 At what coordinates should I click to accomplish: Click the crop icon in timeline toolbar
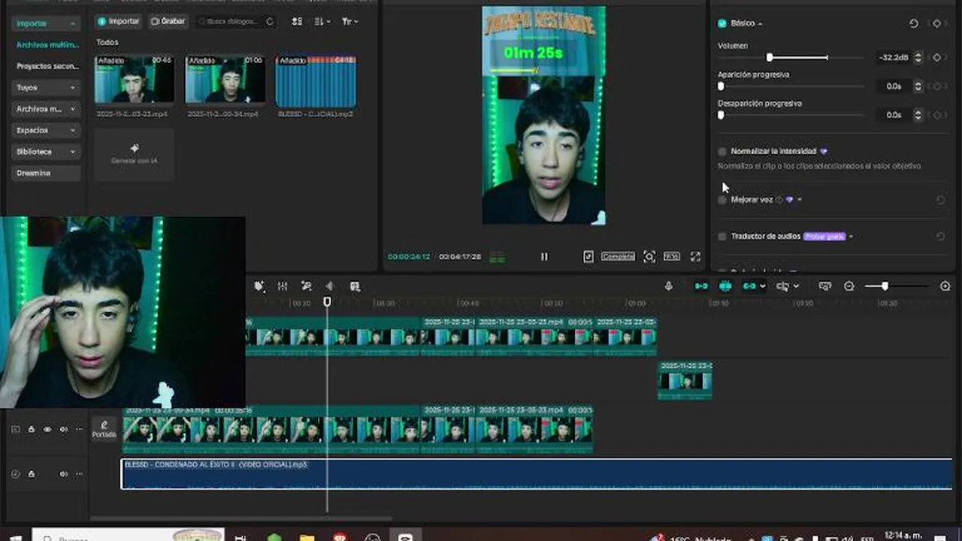pos(355,286)
